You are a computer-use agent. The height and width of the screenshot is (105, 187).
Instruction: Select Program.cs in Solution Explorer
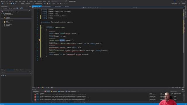(8, 25)
